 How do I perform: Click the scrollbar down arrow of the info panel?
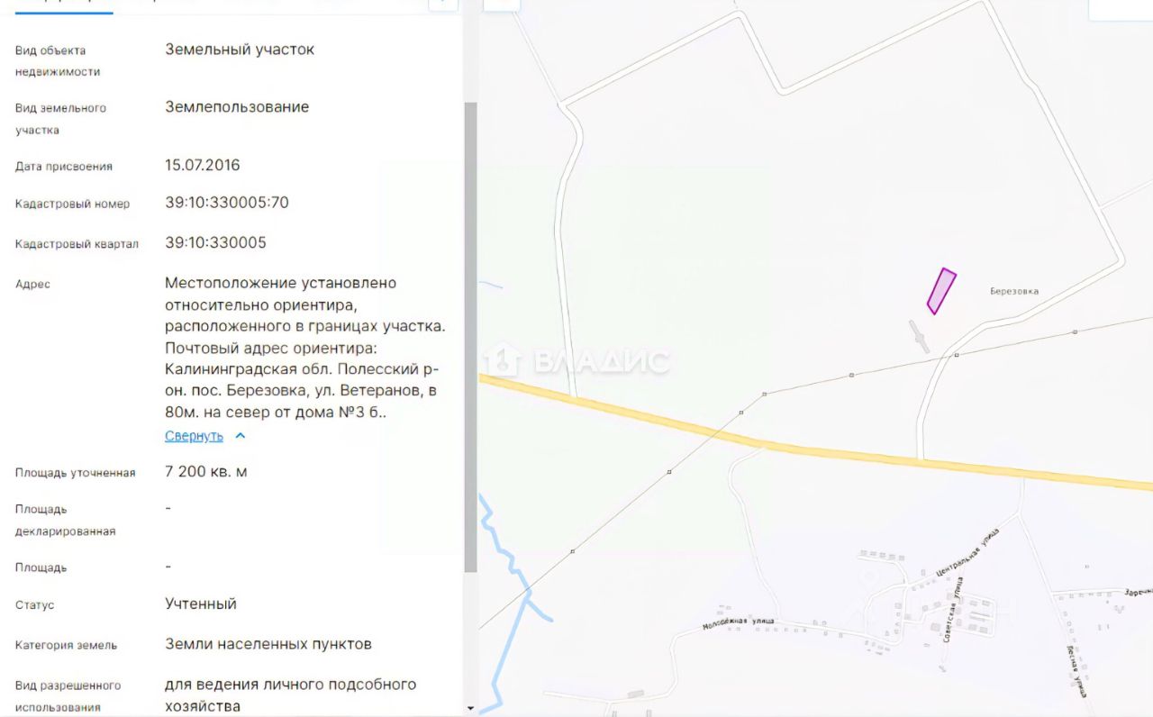click(470, 709)
